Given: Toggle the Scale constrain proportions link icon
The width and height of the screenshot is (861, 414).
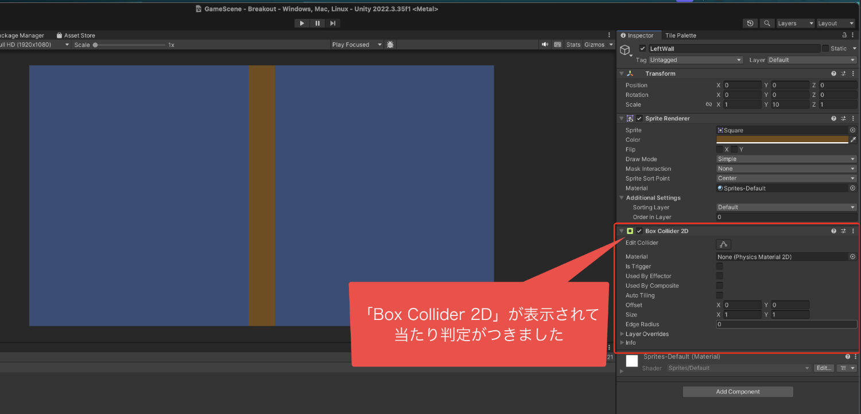Looking at the screenshot, I should click(x=709, y=104).
